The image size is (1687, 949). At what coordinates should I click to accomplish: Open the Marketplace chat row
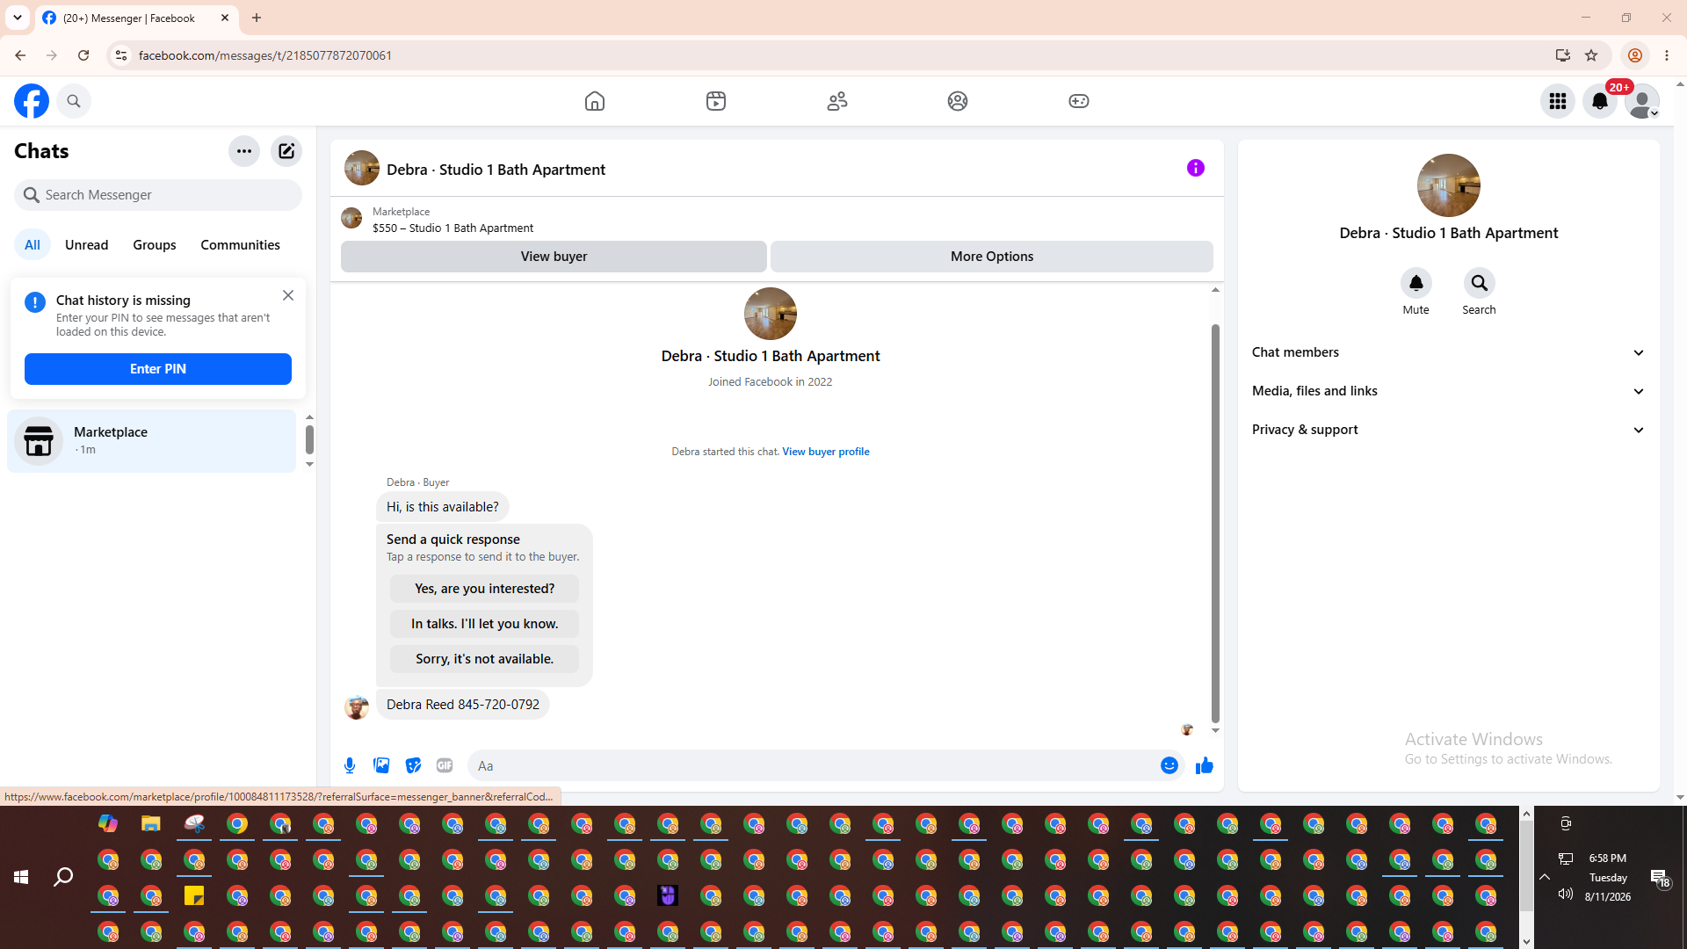tap(152, 441)
